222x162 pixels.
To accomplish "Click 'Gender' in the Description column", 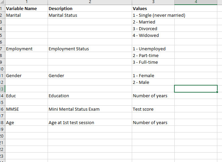I will pos(90,75).
